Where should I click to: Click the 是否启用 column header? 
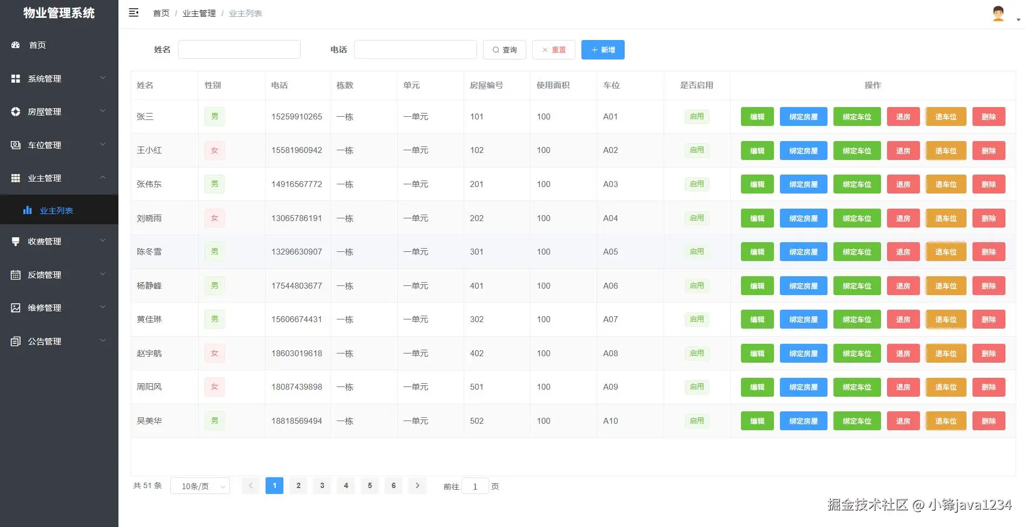(x=697, y=85)
